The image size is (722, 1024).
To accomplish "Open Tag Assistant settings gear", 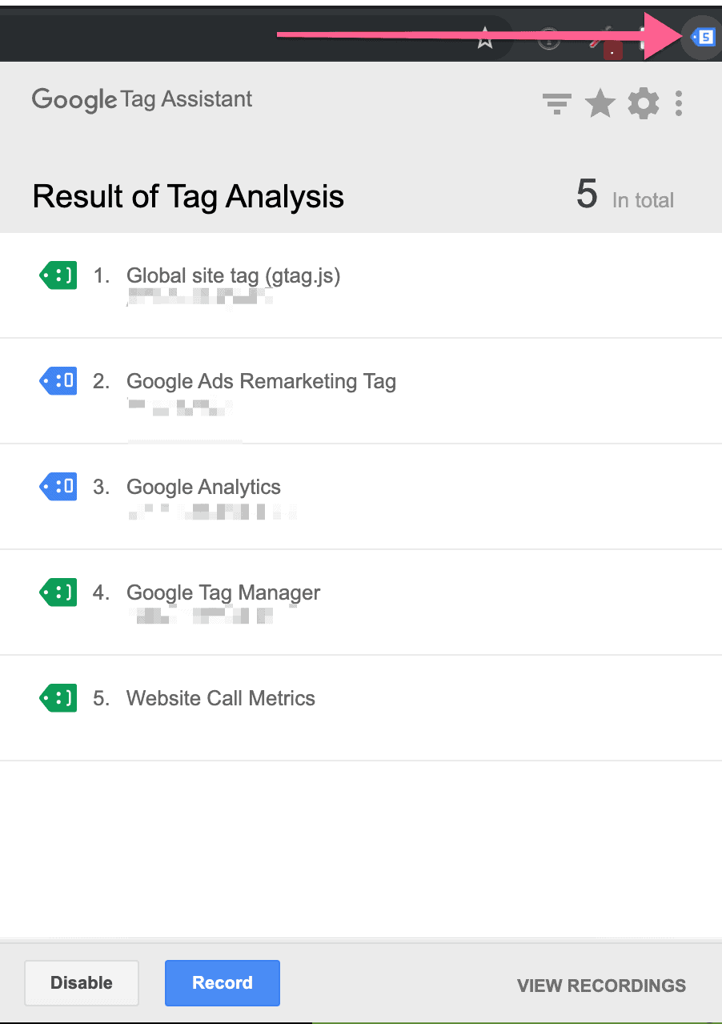I will point(644,104).
